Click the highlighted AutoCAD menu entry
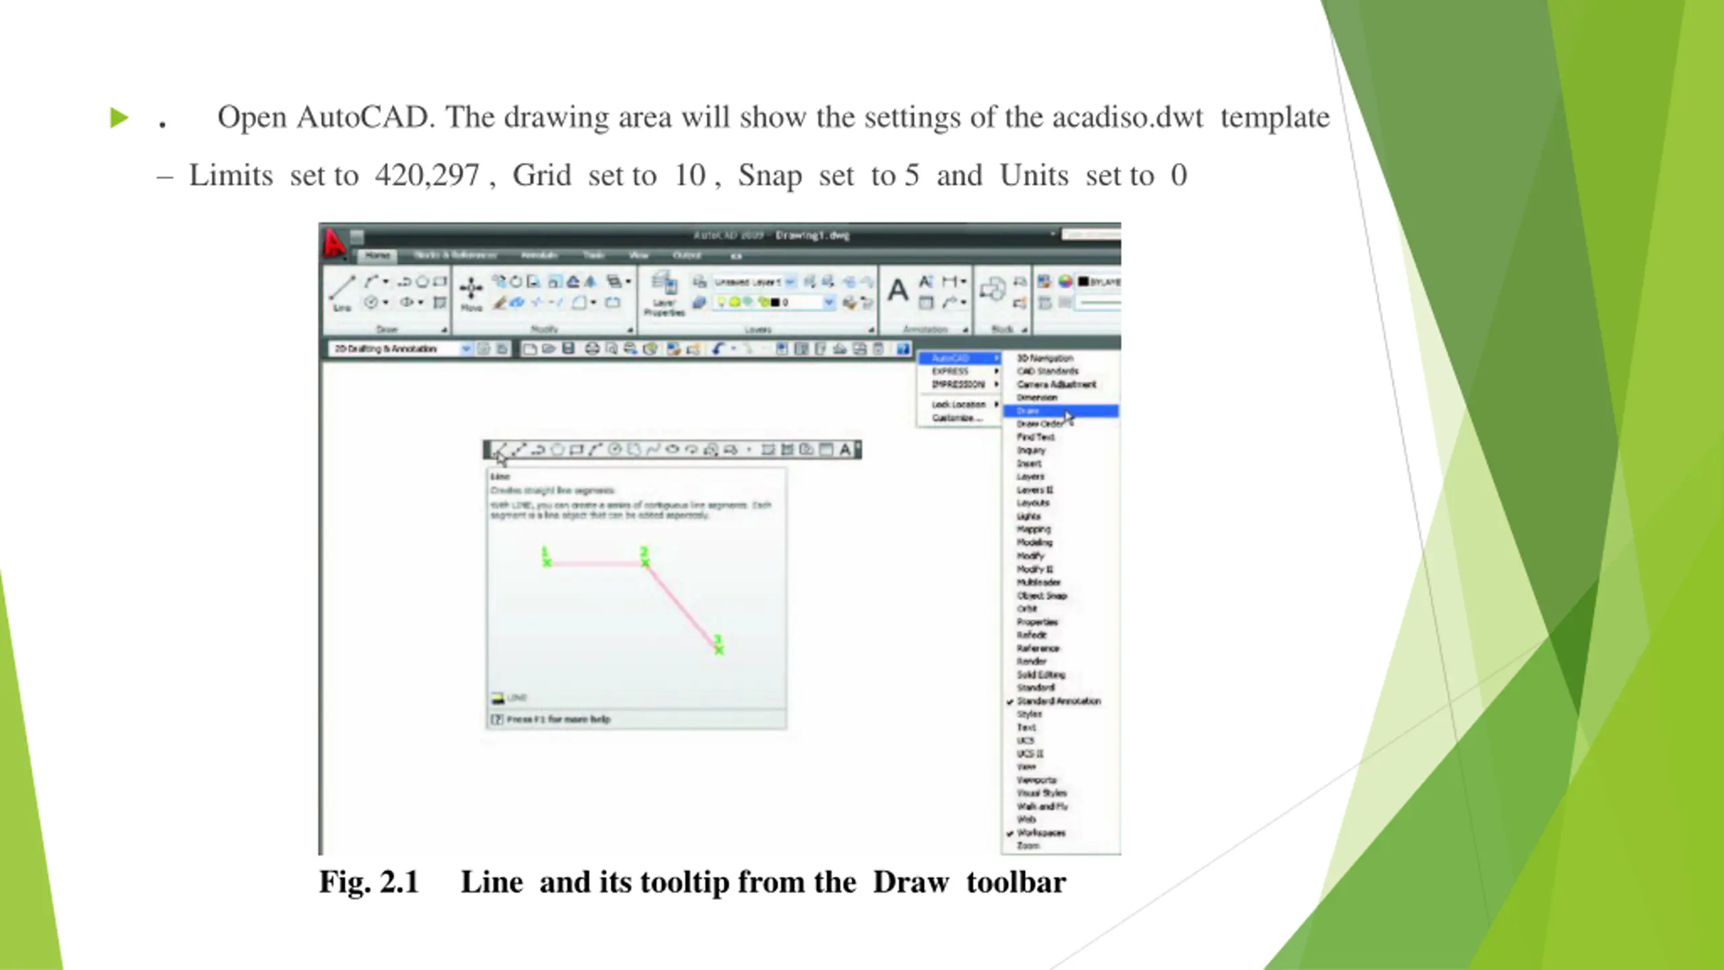The height and width of the screenshot is (970, 1724). tap(960, 358)
